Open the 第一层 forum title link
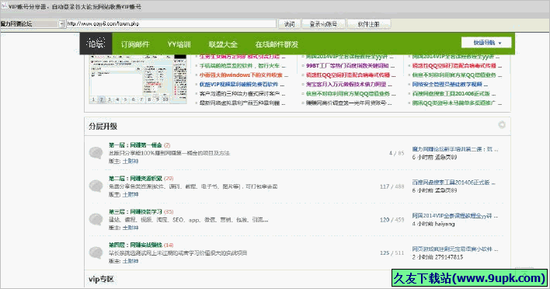Screen dimensions: 550x289 pyautogui.click(x=135, y=144)
